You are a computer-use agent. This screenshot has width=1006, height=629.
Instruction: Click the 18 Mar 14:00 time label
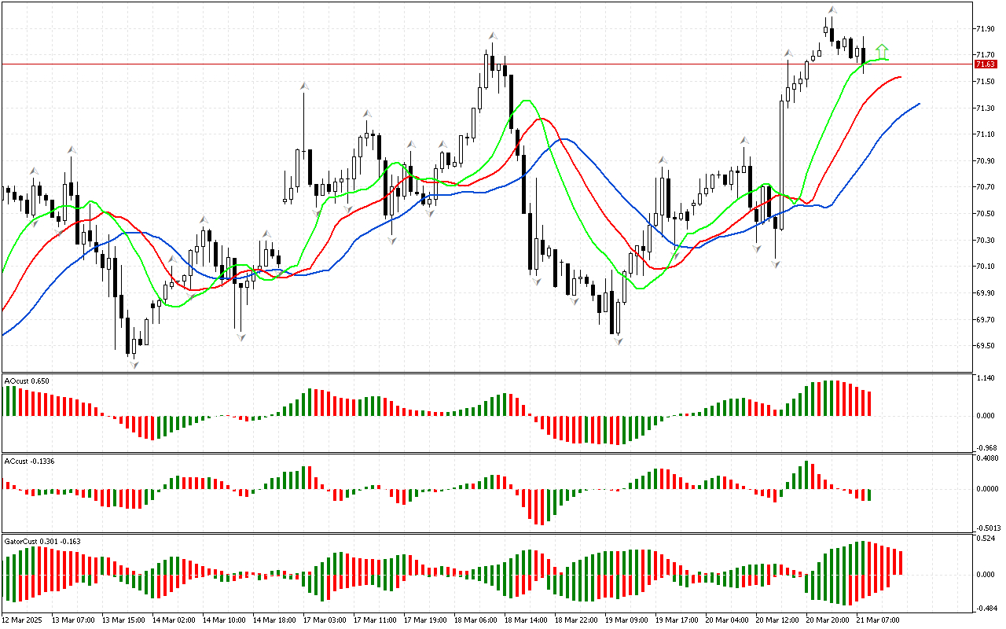pyautogui.click(x=527, y=620)
